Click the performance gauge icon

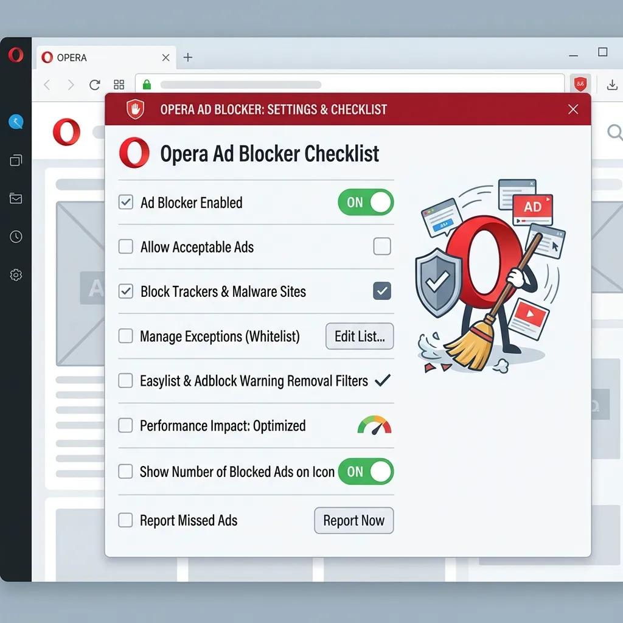[374, 425]
